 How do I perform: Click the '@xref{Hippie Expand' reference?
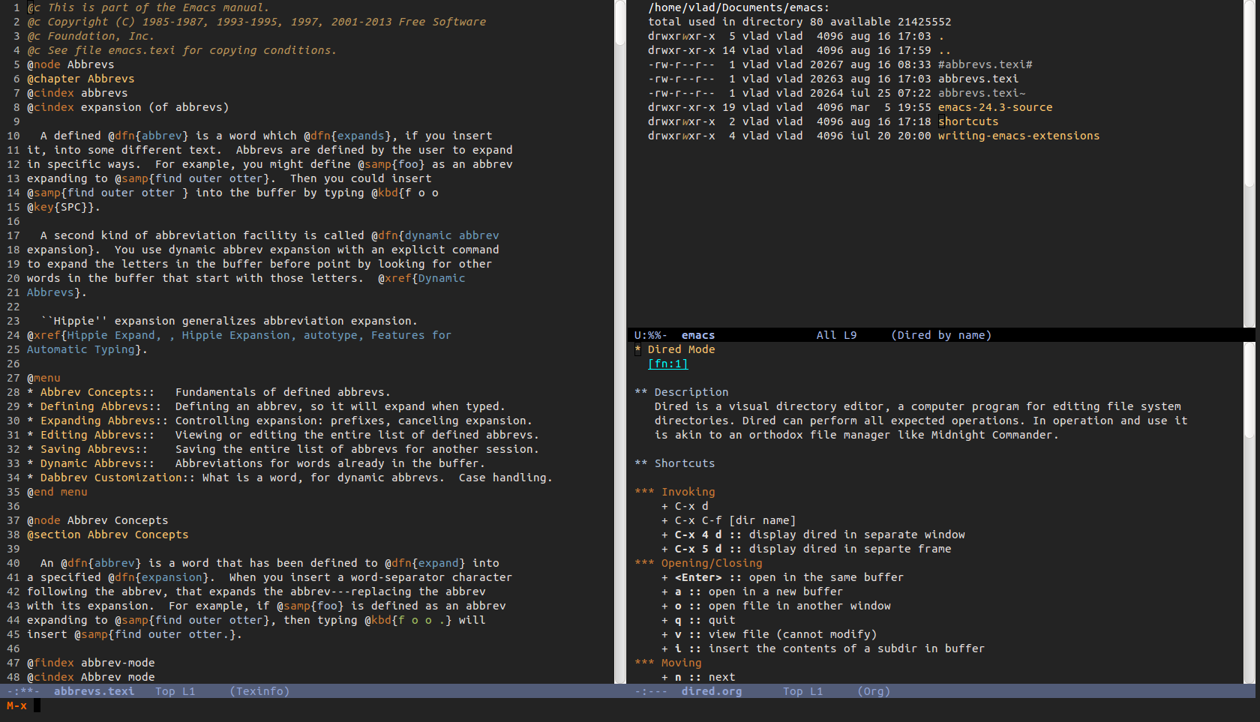click(91, 335)
